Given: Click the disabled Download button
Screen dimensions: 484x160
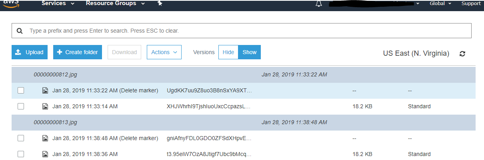Looking at the screenshot, I should 124,52.
